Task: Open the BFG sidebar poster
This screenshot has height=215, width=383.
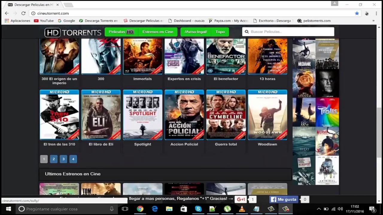Action: (x=304, y=112)
